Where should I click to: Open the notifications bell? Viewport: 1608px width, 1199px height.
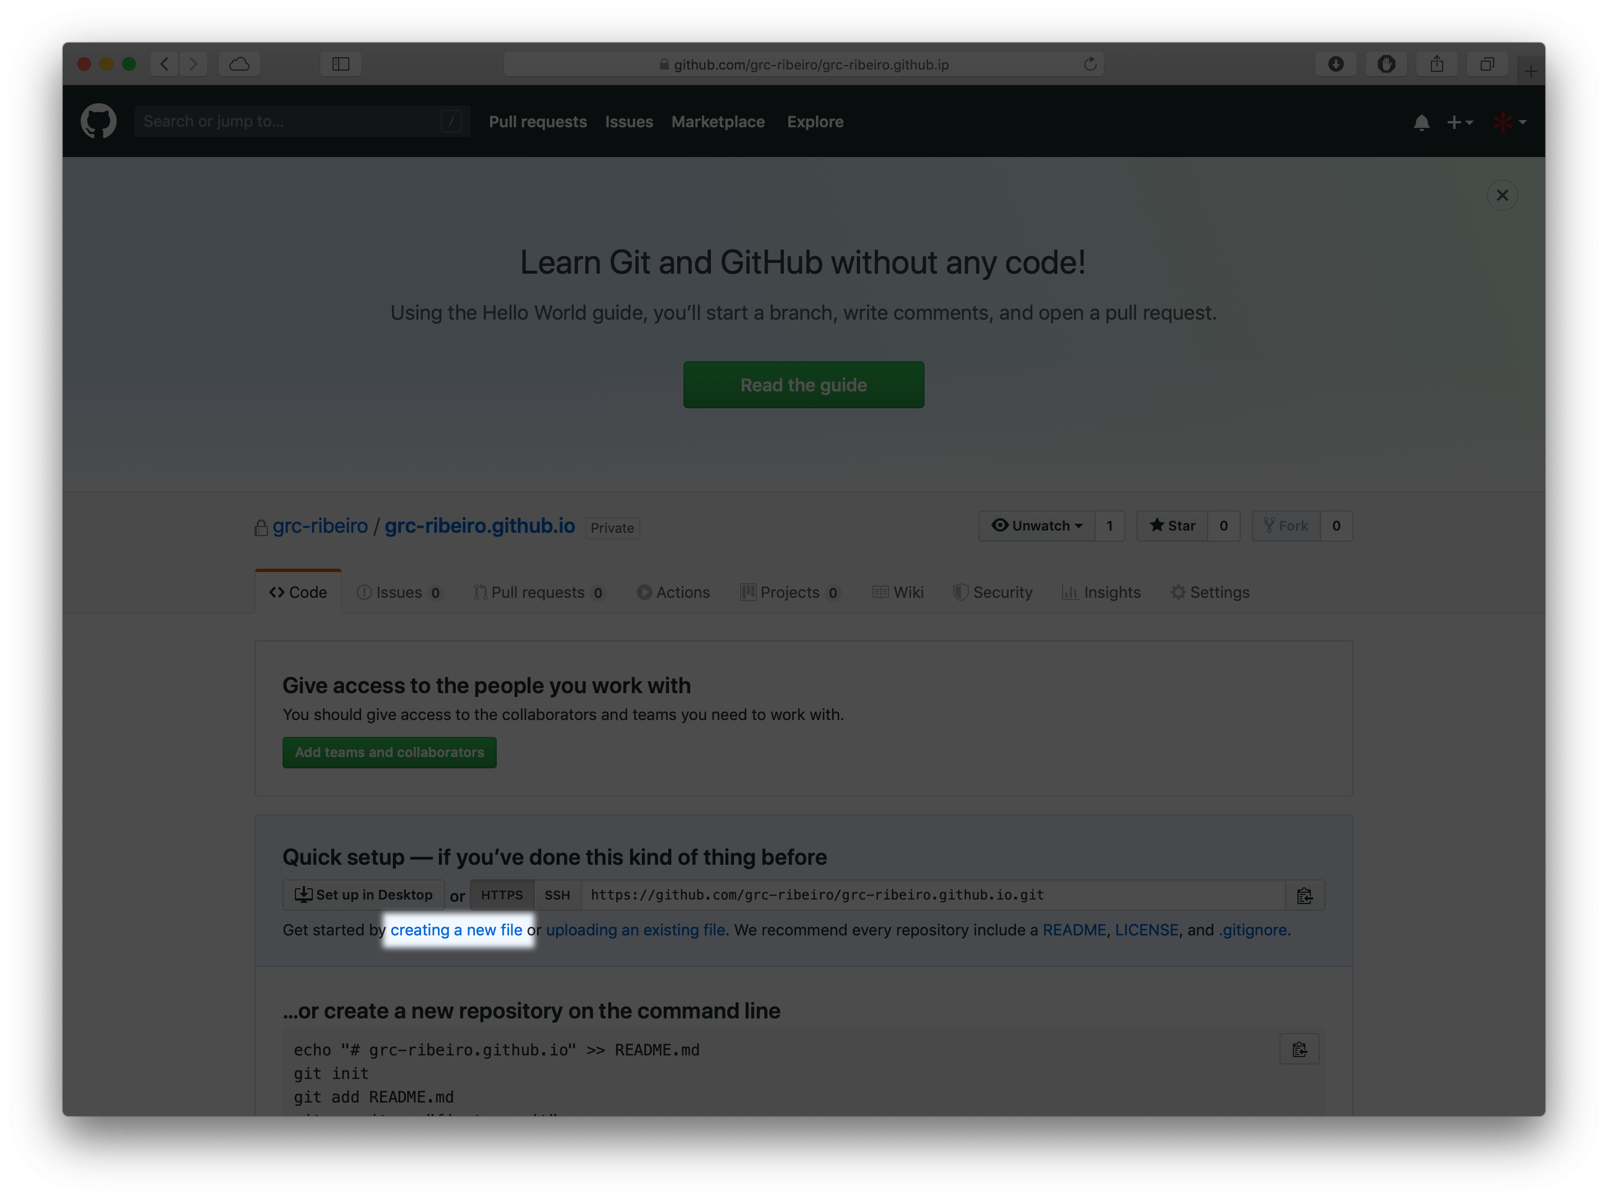click(1421, 123)
